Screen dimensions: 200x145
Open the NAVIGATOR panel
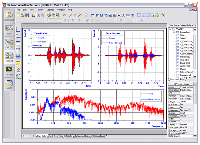pos(9,16)
